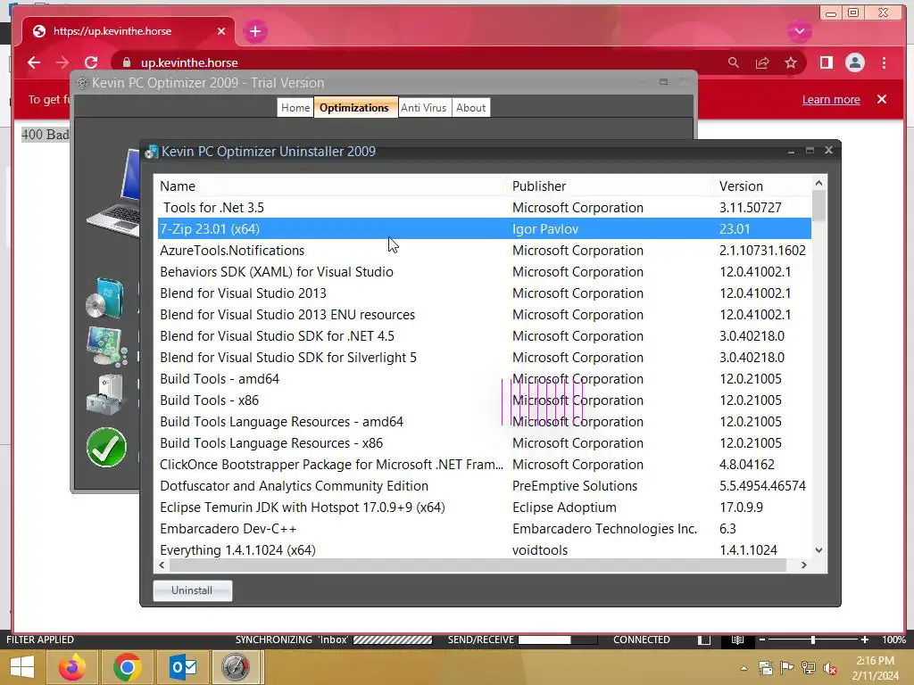Click the software disc box icon in Optimizer
This screenshot has width=914, height=685.
[x=105, y=298]
